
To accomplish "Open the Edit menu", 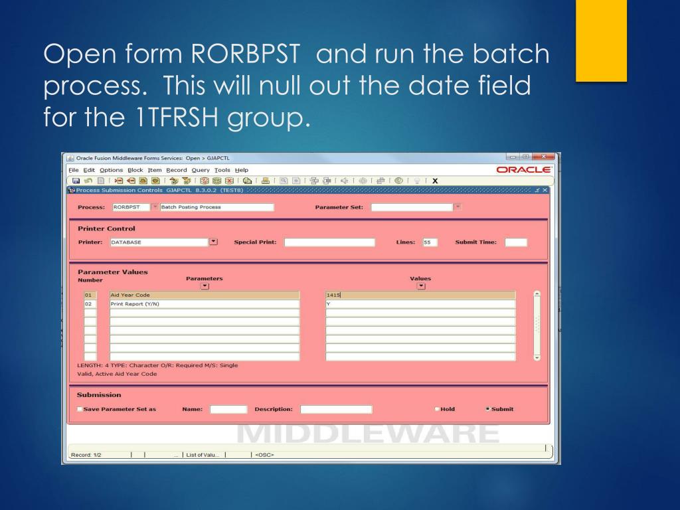I will point(89,170).
